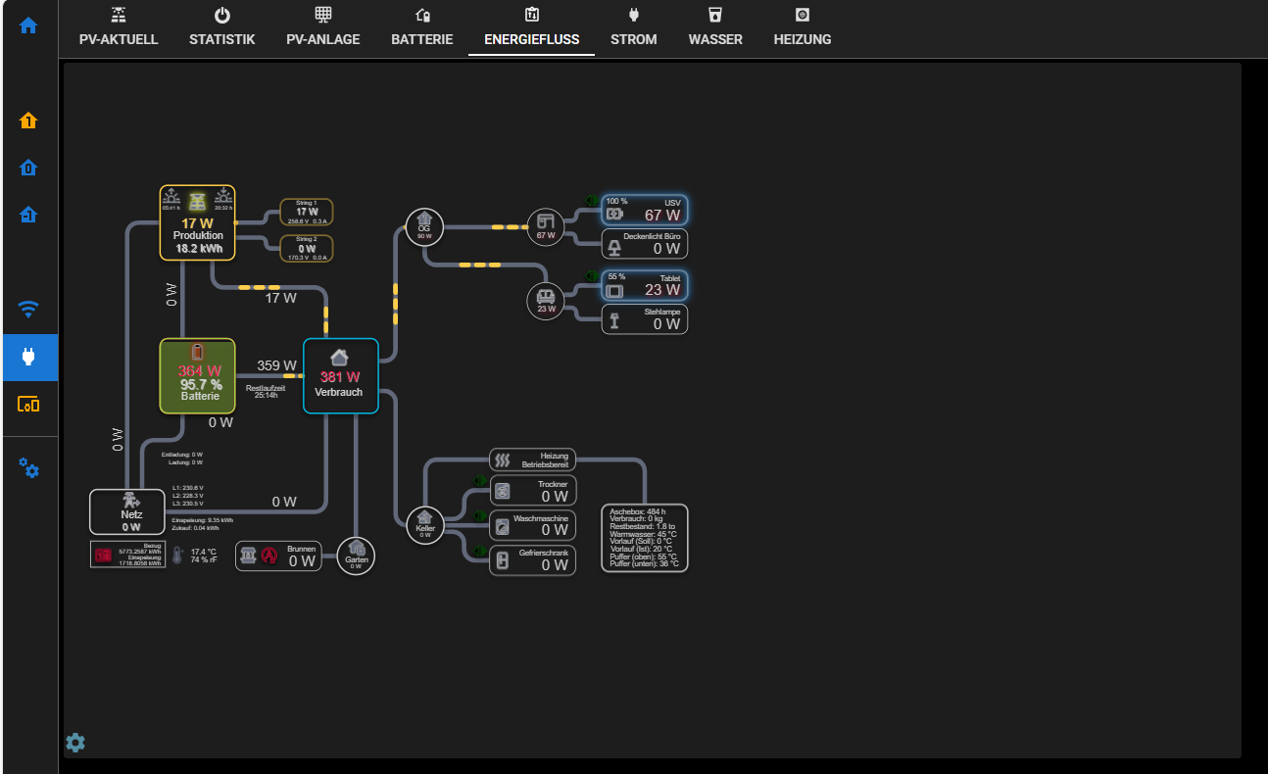Click the 381 W Verbrauch value
Image resolution: width=1268 pixels, height=774 pixels.
pyautogui.click(x=340, y=377)
